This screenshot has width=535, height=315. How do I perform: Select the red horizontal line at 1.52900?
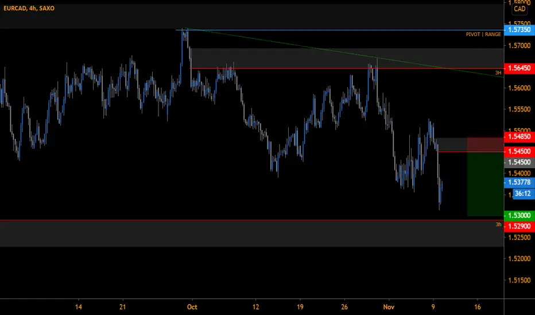[252, 220]
